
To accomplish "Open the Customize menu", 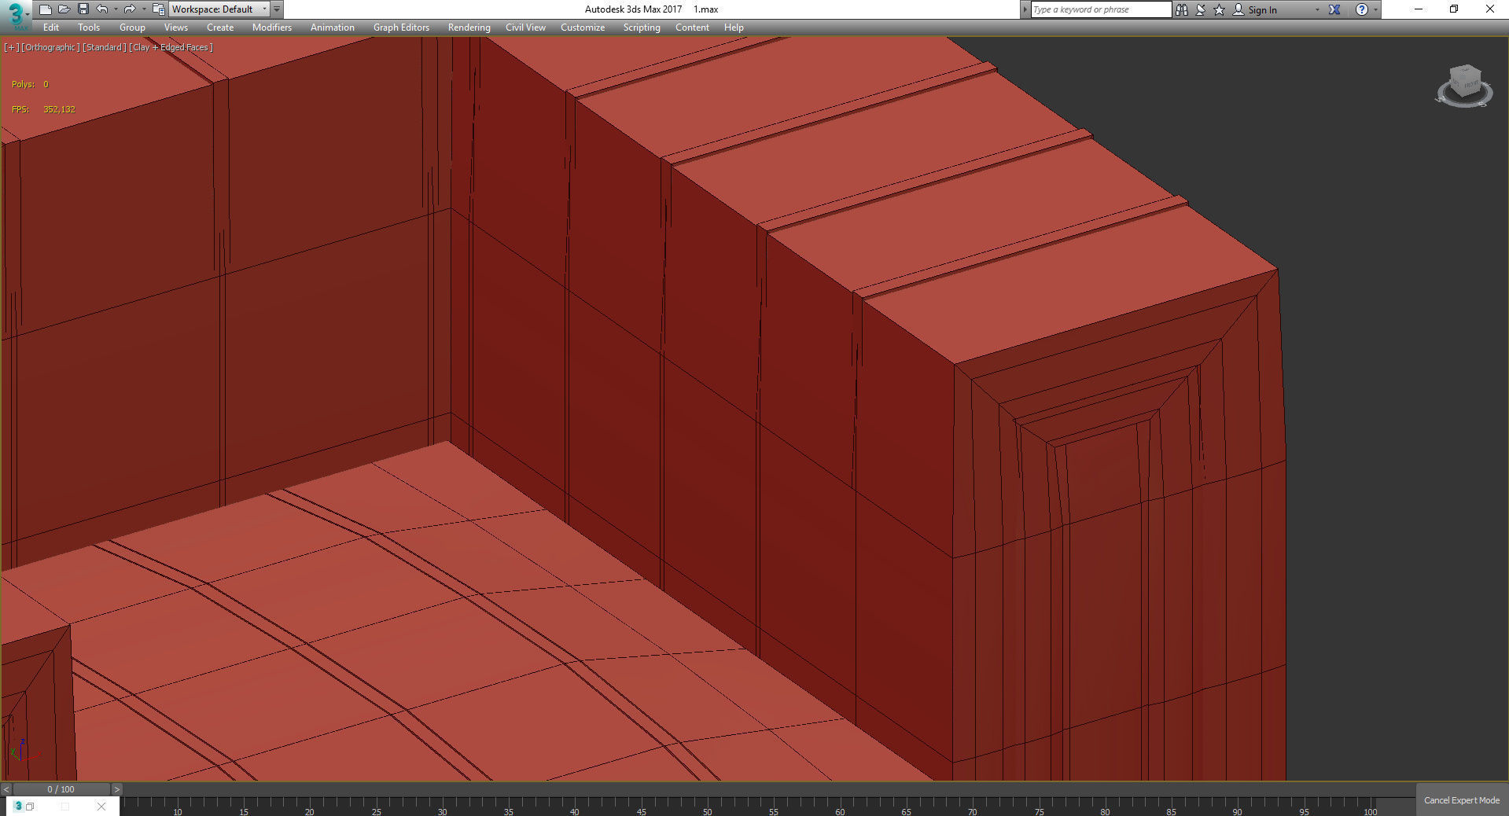I will pos(583,28).
